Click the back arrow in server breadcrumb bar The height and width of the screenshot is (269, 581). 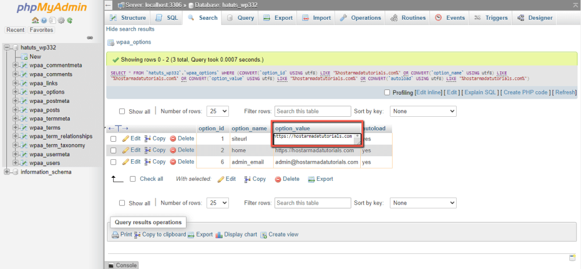[108, 6]
